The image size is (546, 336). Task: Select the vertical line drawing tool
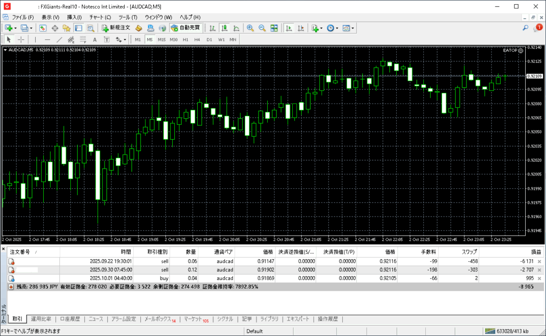[x=36, y=39]
